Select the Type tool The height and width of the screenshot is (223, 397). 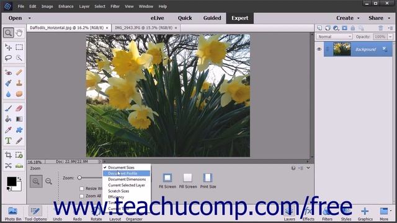[x=8, y=141]
